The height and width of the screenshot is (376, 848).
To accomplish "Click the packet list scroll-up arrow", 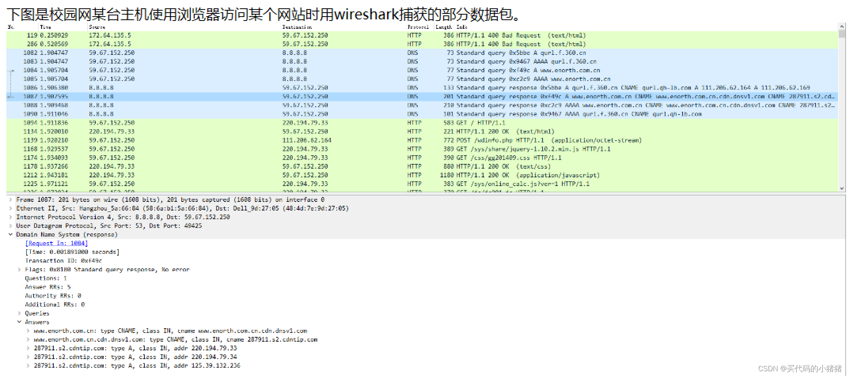I will click(x=842, y=27).
